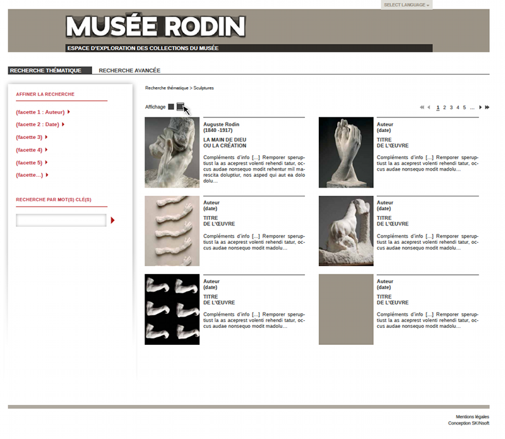
Task: Click the Espace d'exploration des collections banner
Action: pos(249,48)
